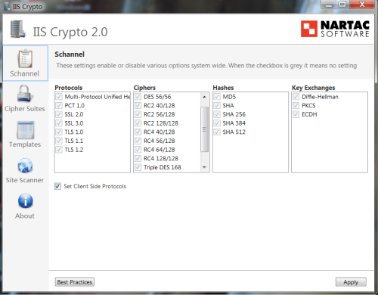This screenshot has height=295, width=378.
Task: Click the Ciphers list down arrow
Action: tap(204, 167)
